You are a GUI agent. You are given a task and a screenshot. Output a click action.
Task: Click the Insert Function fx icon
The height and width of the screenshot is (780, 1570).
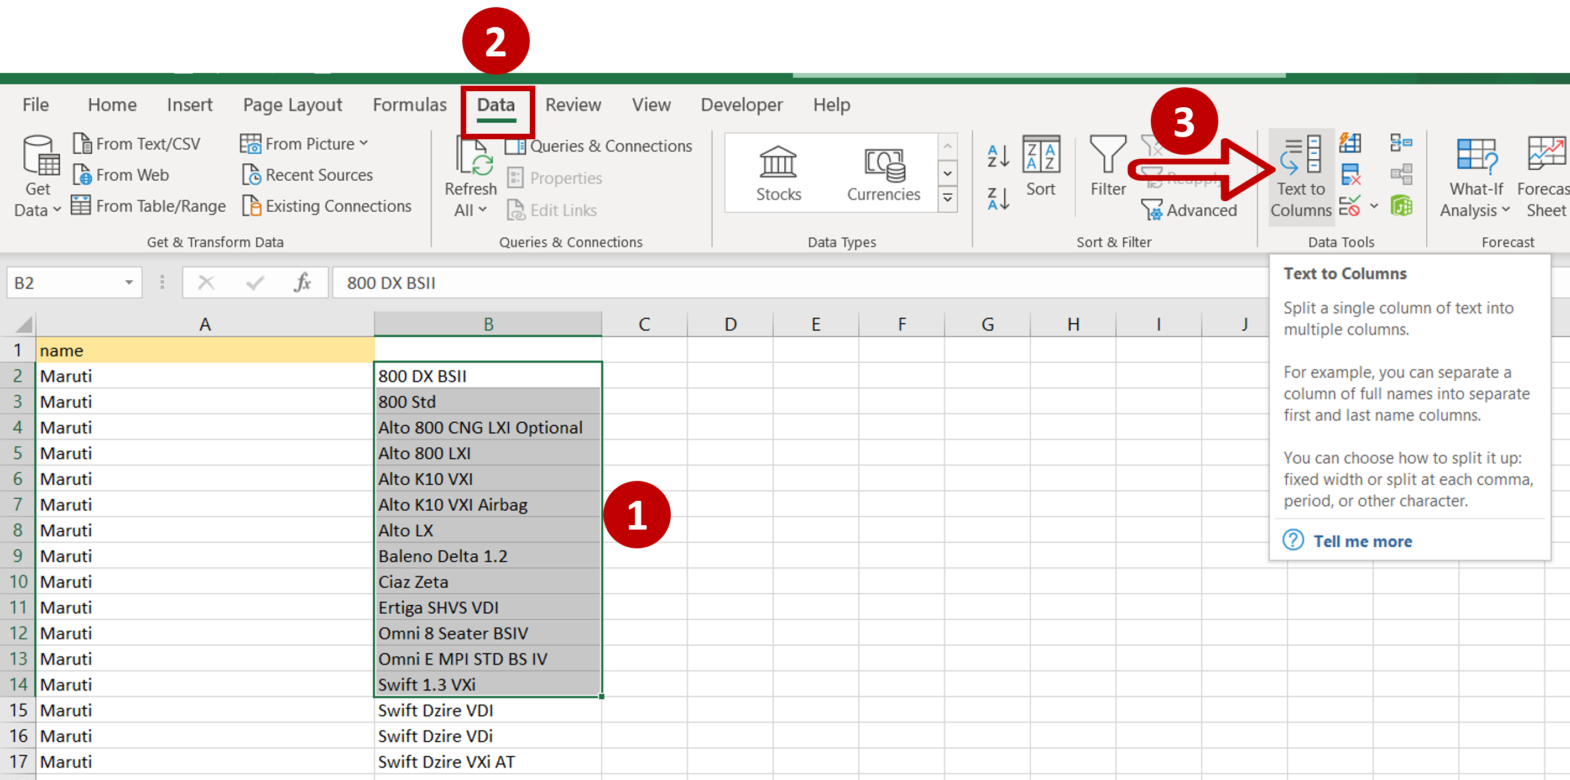302,282
